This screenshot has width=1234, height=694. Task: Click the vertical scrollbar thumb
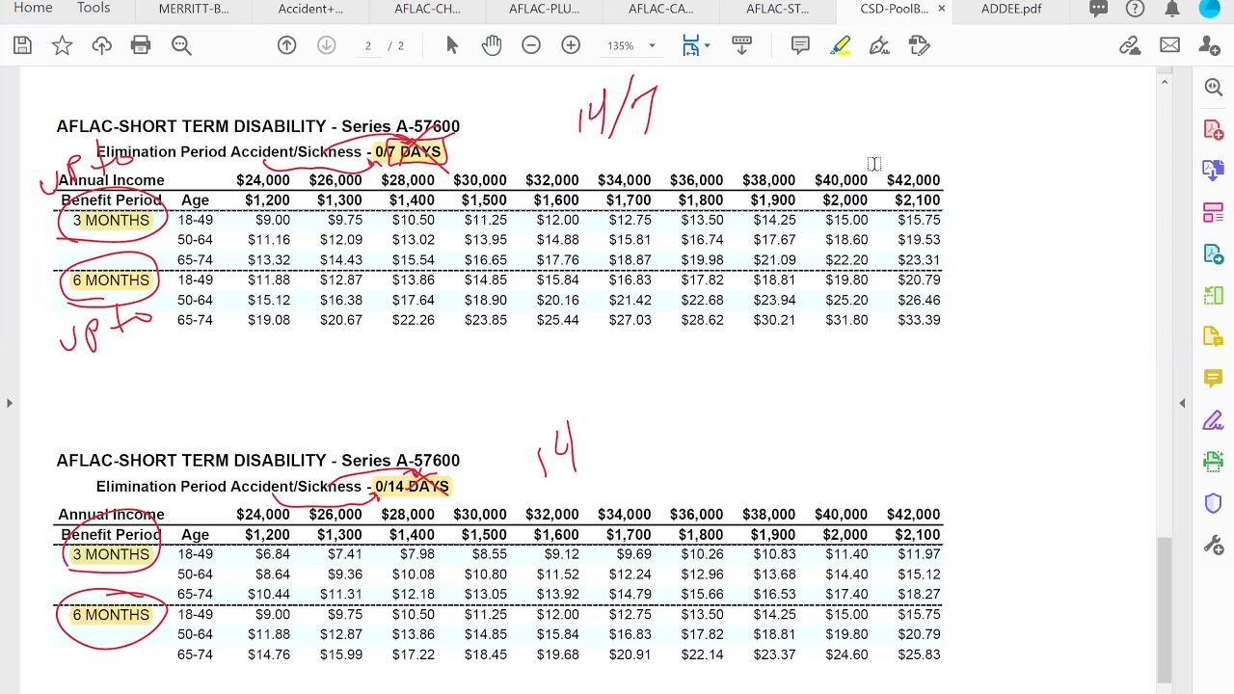coord(1164,607)
